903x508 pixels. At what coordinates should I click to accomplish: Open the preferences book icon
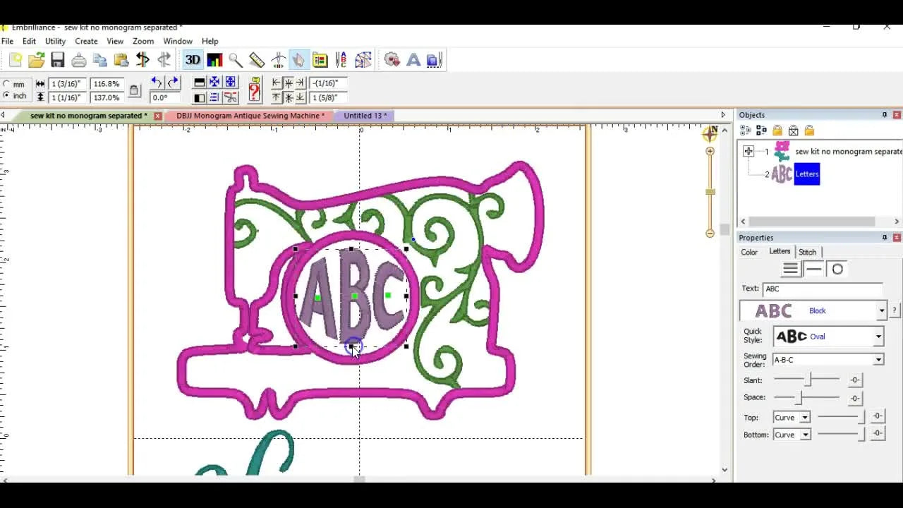(x=320, y=60)
